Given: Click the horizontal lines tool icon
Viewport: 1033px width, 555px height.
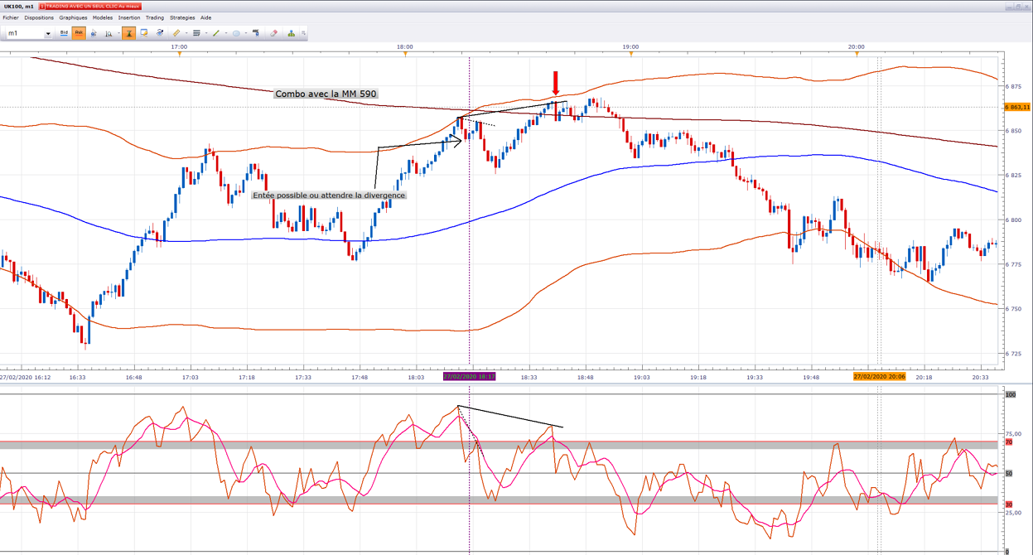Looking at the screenshot, I should [x=196, y=33].
